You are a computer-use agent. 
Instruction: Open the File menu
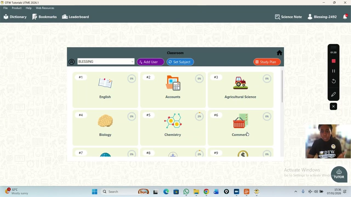tap(5, 8)
